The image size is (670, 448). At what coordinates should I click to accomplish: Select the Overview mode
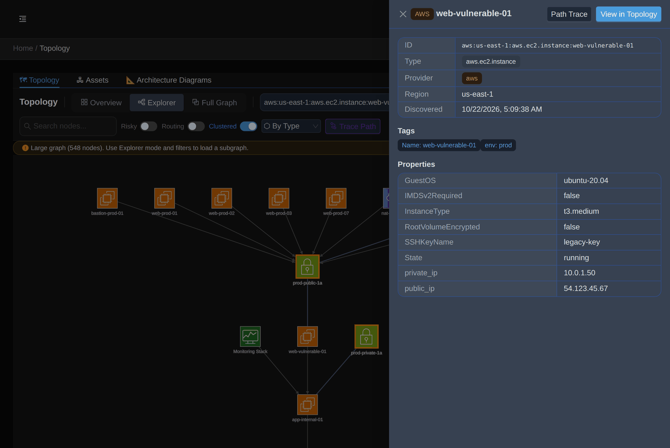pyautogui.click(x=101, y=102)
